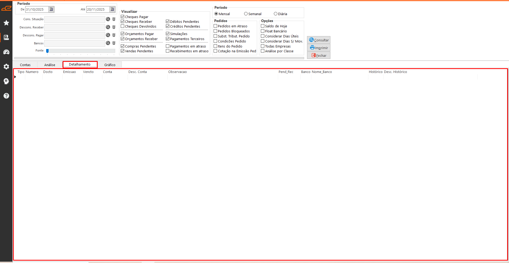
Task: Switch to the Gráfico tab
Action: [110, 65]
